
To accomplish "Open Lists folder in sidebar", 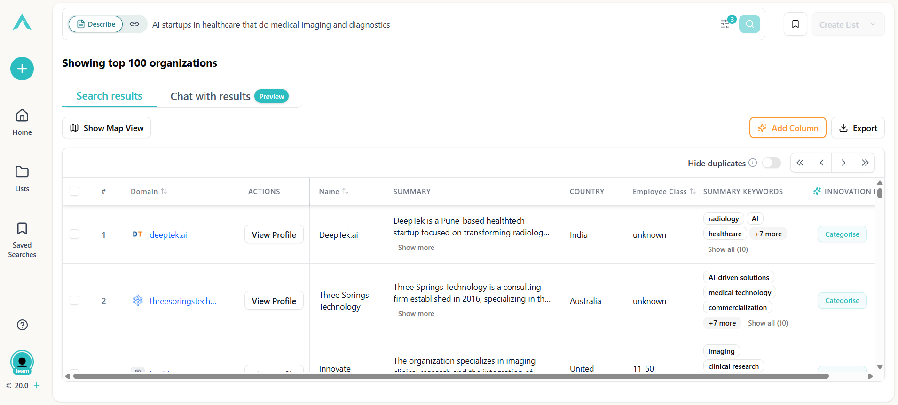I will click(x=22, y=178).
